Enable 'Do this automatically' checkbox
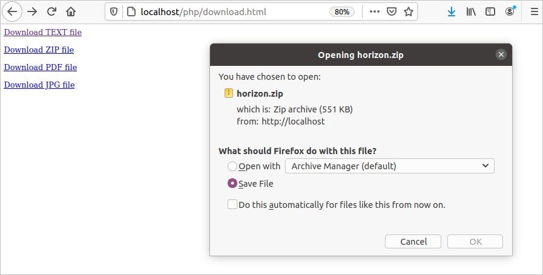Image resolution: width=543 pixels, height=275 pixels. (232, 205)
